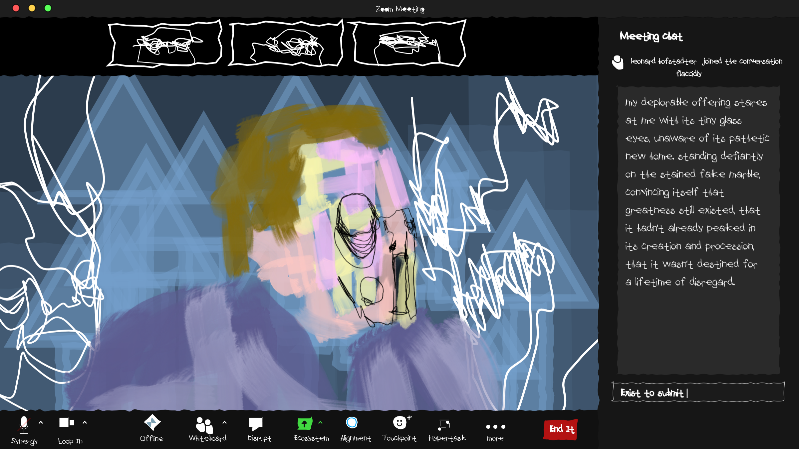Unmute the Synergy microphone icon

24,425
